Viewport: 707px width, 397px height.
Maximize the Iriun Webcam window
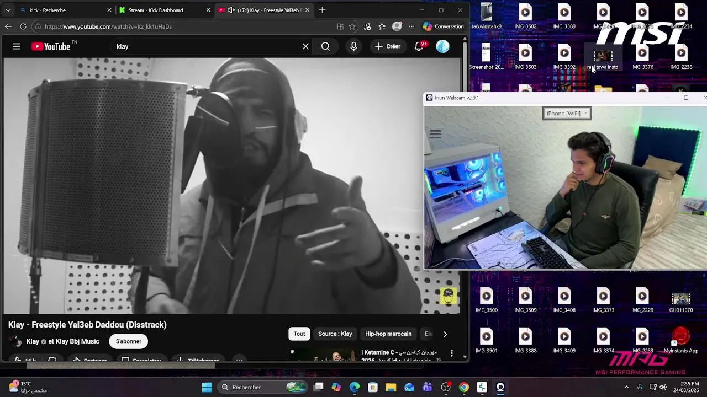(686, 98)
